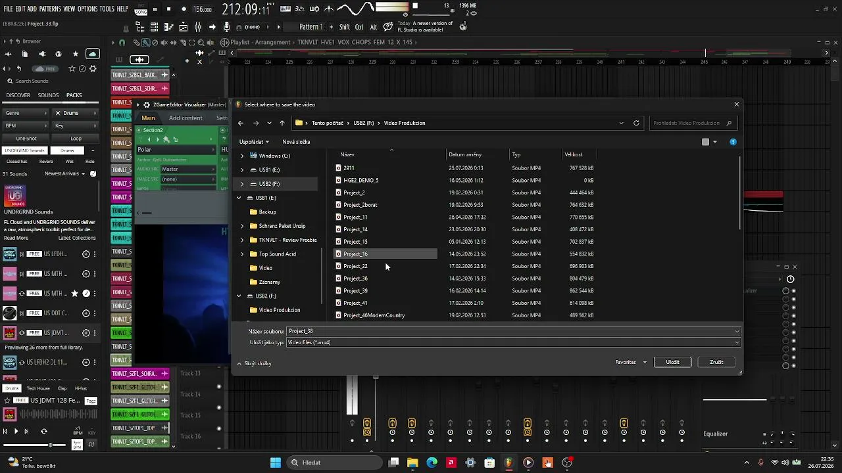Open more options for US JDMT sound row
Viewport: 842px width, 473px height.
tap(94, 333)
